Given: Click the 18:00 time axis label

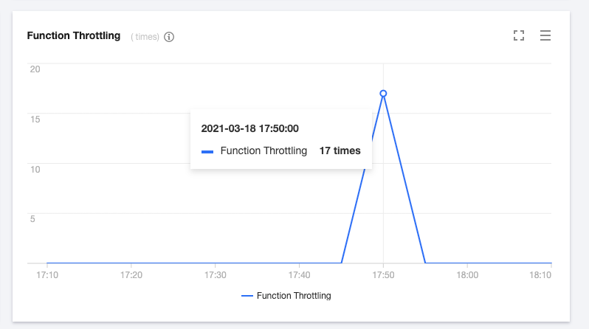Looking at the screenshot, I should (x=467, y=275).
